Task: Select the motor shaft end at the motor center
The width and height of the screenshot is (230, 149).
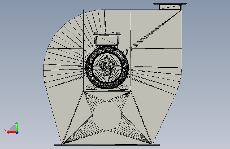Action: pyautogui.click(x=107, y=68)
